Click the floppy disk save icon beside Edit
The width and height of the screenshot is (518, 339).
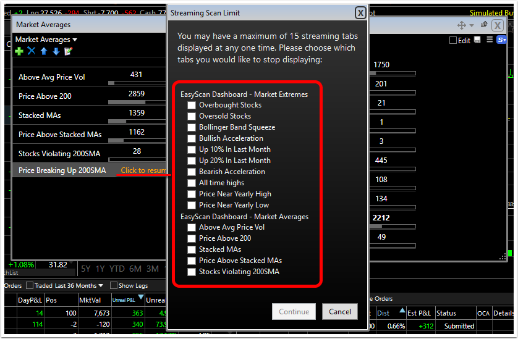tap(477, 40)
